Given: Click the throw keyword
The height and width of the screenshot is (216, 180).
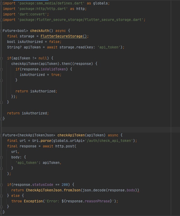Looking at the screenshot, I should [x=17, y=201].
